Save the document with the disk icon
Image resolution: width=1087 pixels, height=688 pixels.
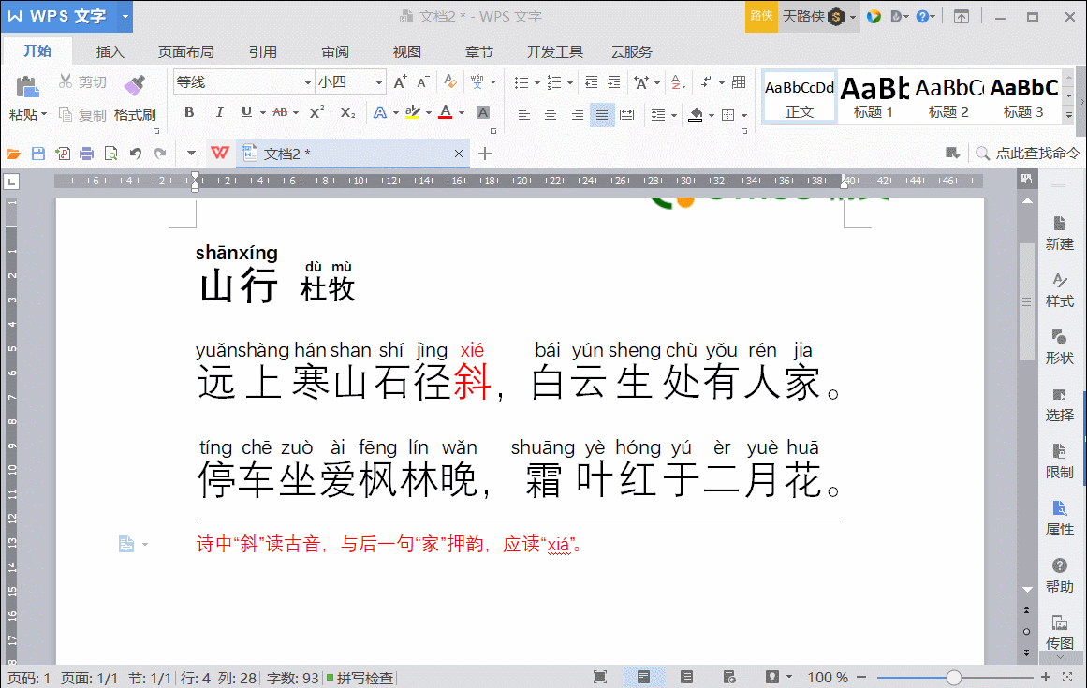pos(38,154)
